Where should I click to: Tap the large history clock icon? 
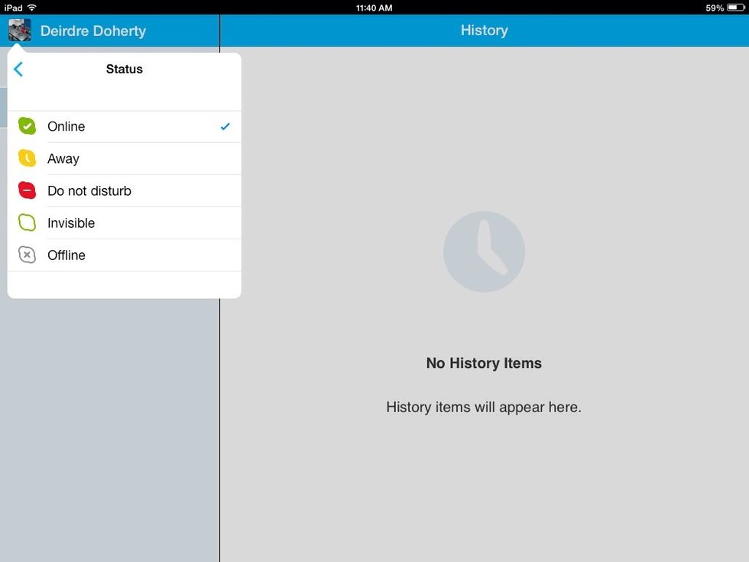click(x=484, y=252)
